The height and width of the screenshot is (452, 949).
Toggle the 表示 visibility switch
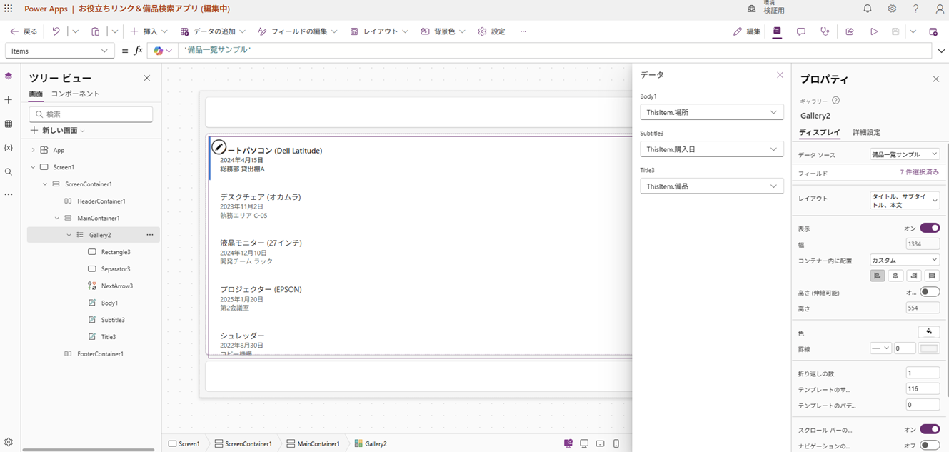[929, 228]
